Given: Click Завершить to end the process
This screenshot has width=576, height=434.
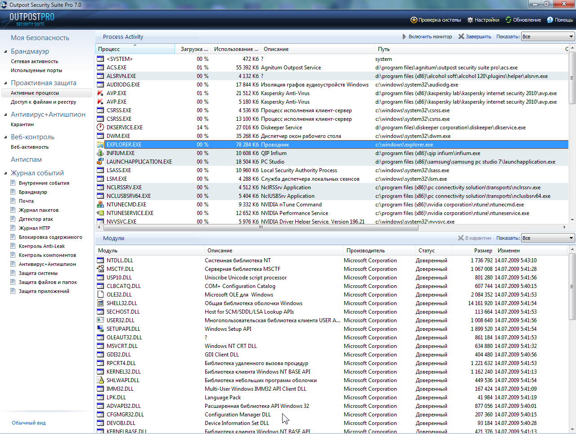Looking at the screenshot, I should point(475,37).
